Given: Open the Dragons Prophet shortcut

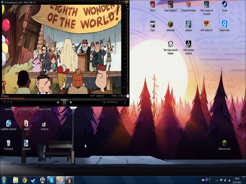Looking at the screenshot, I should point(188,6).
